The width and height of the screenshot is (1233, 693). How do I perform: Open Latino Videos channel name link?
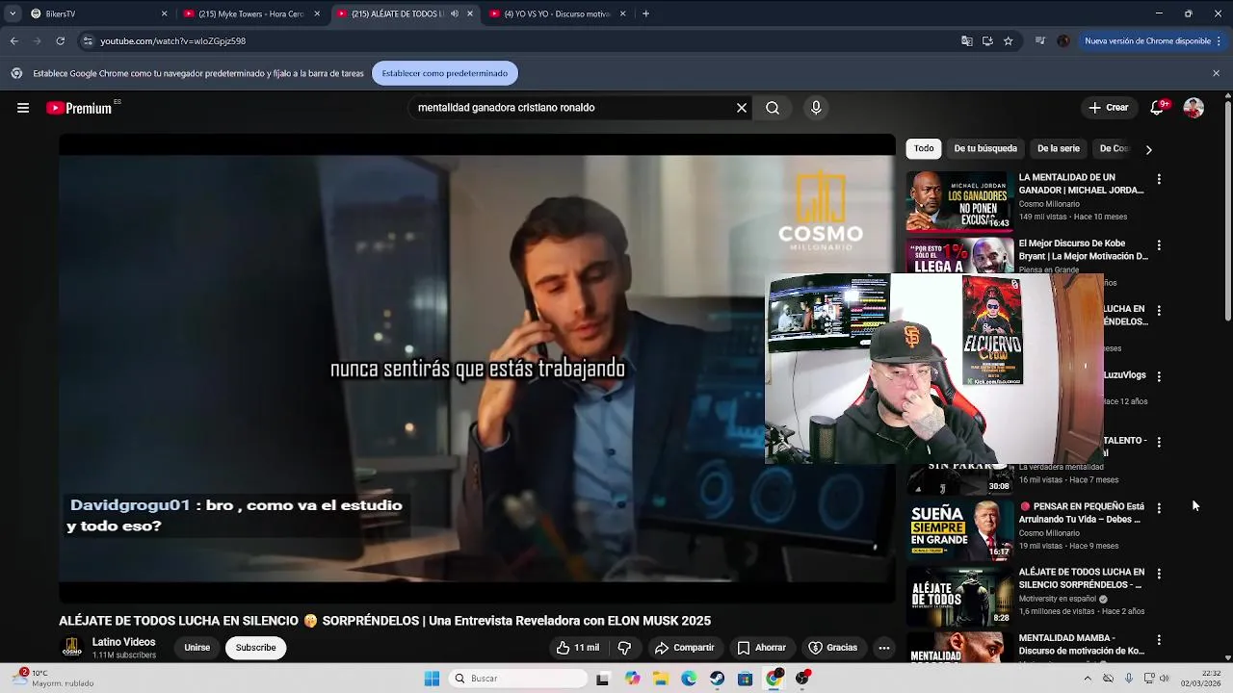tap(123, 642)
